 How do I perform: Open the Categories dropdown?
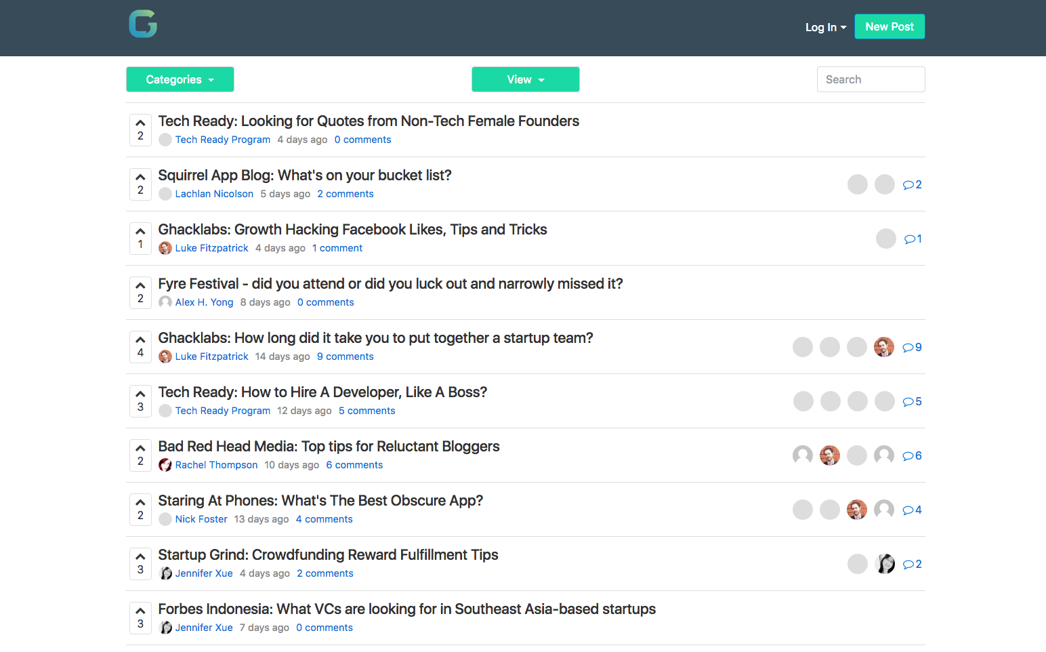(x=180, y=79)
